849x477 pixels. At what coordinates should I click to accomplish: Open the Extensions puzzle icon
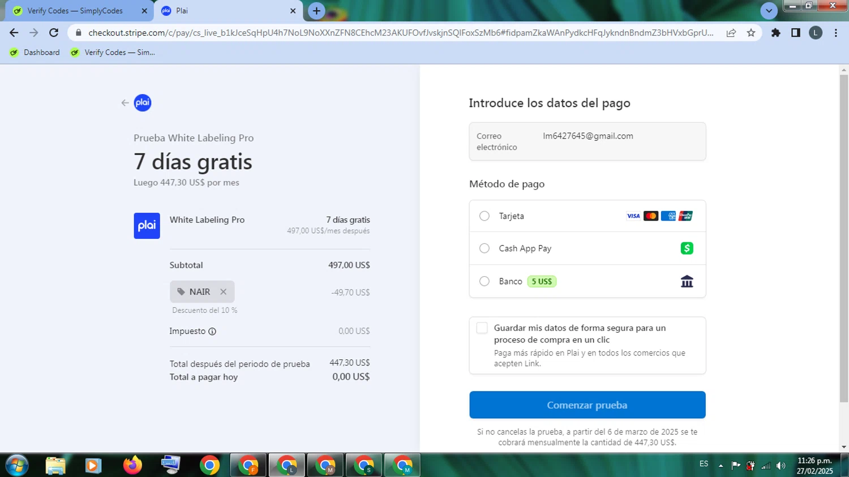(x=776, y=33)
